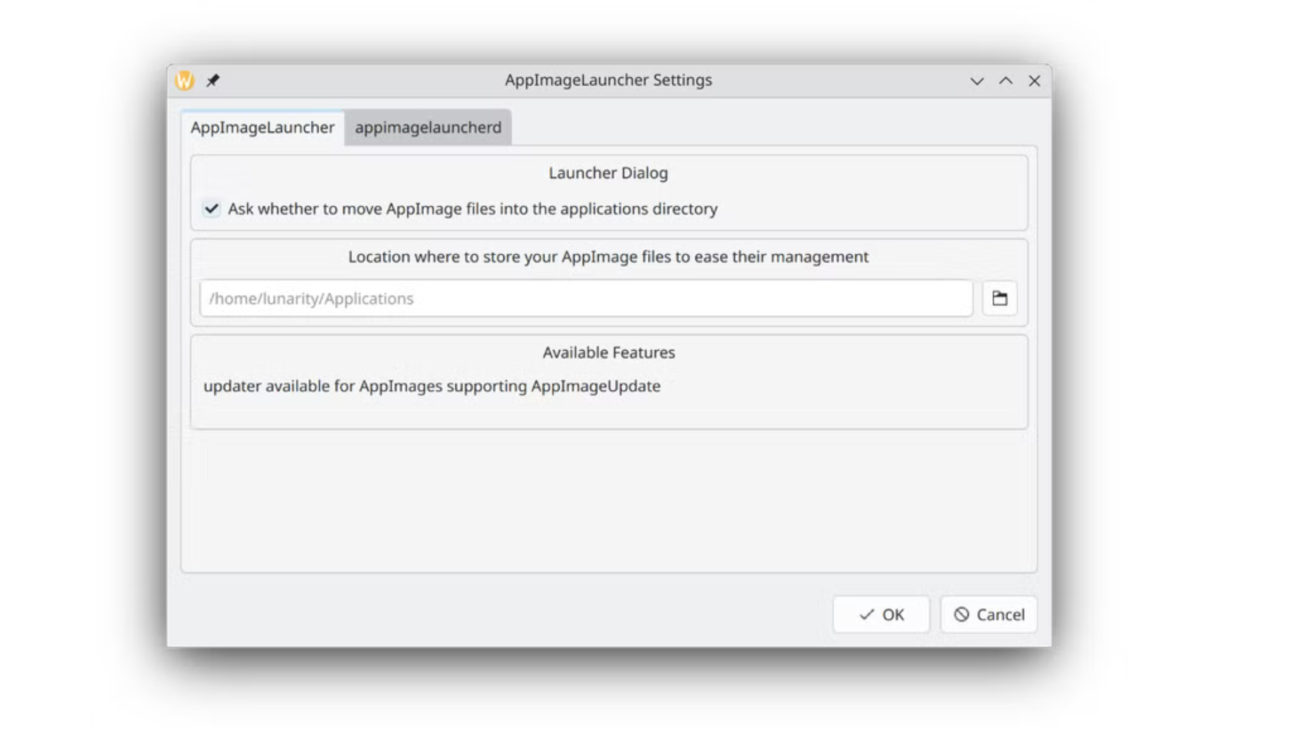
Task: Click the Launcher Dialog group heading
Action: [x=608, y=173]
